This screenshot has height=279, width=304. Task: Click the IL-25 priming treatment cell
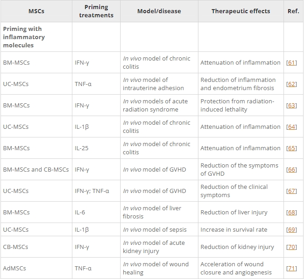(x=81, y=148)
